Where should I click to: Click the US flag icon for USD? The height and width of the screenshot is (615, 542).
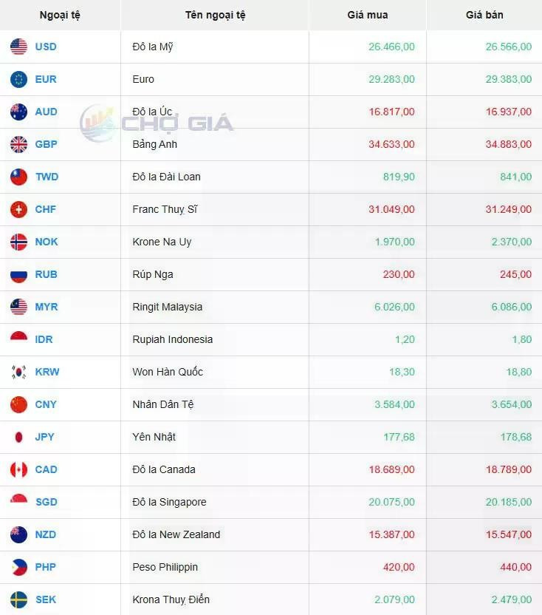pyautogui.click(x=18, y=47)
